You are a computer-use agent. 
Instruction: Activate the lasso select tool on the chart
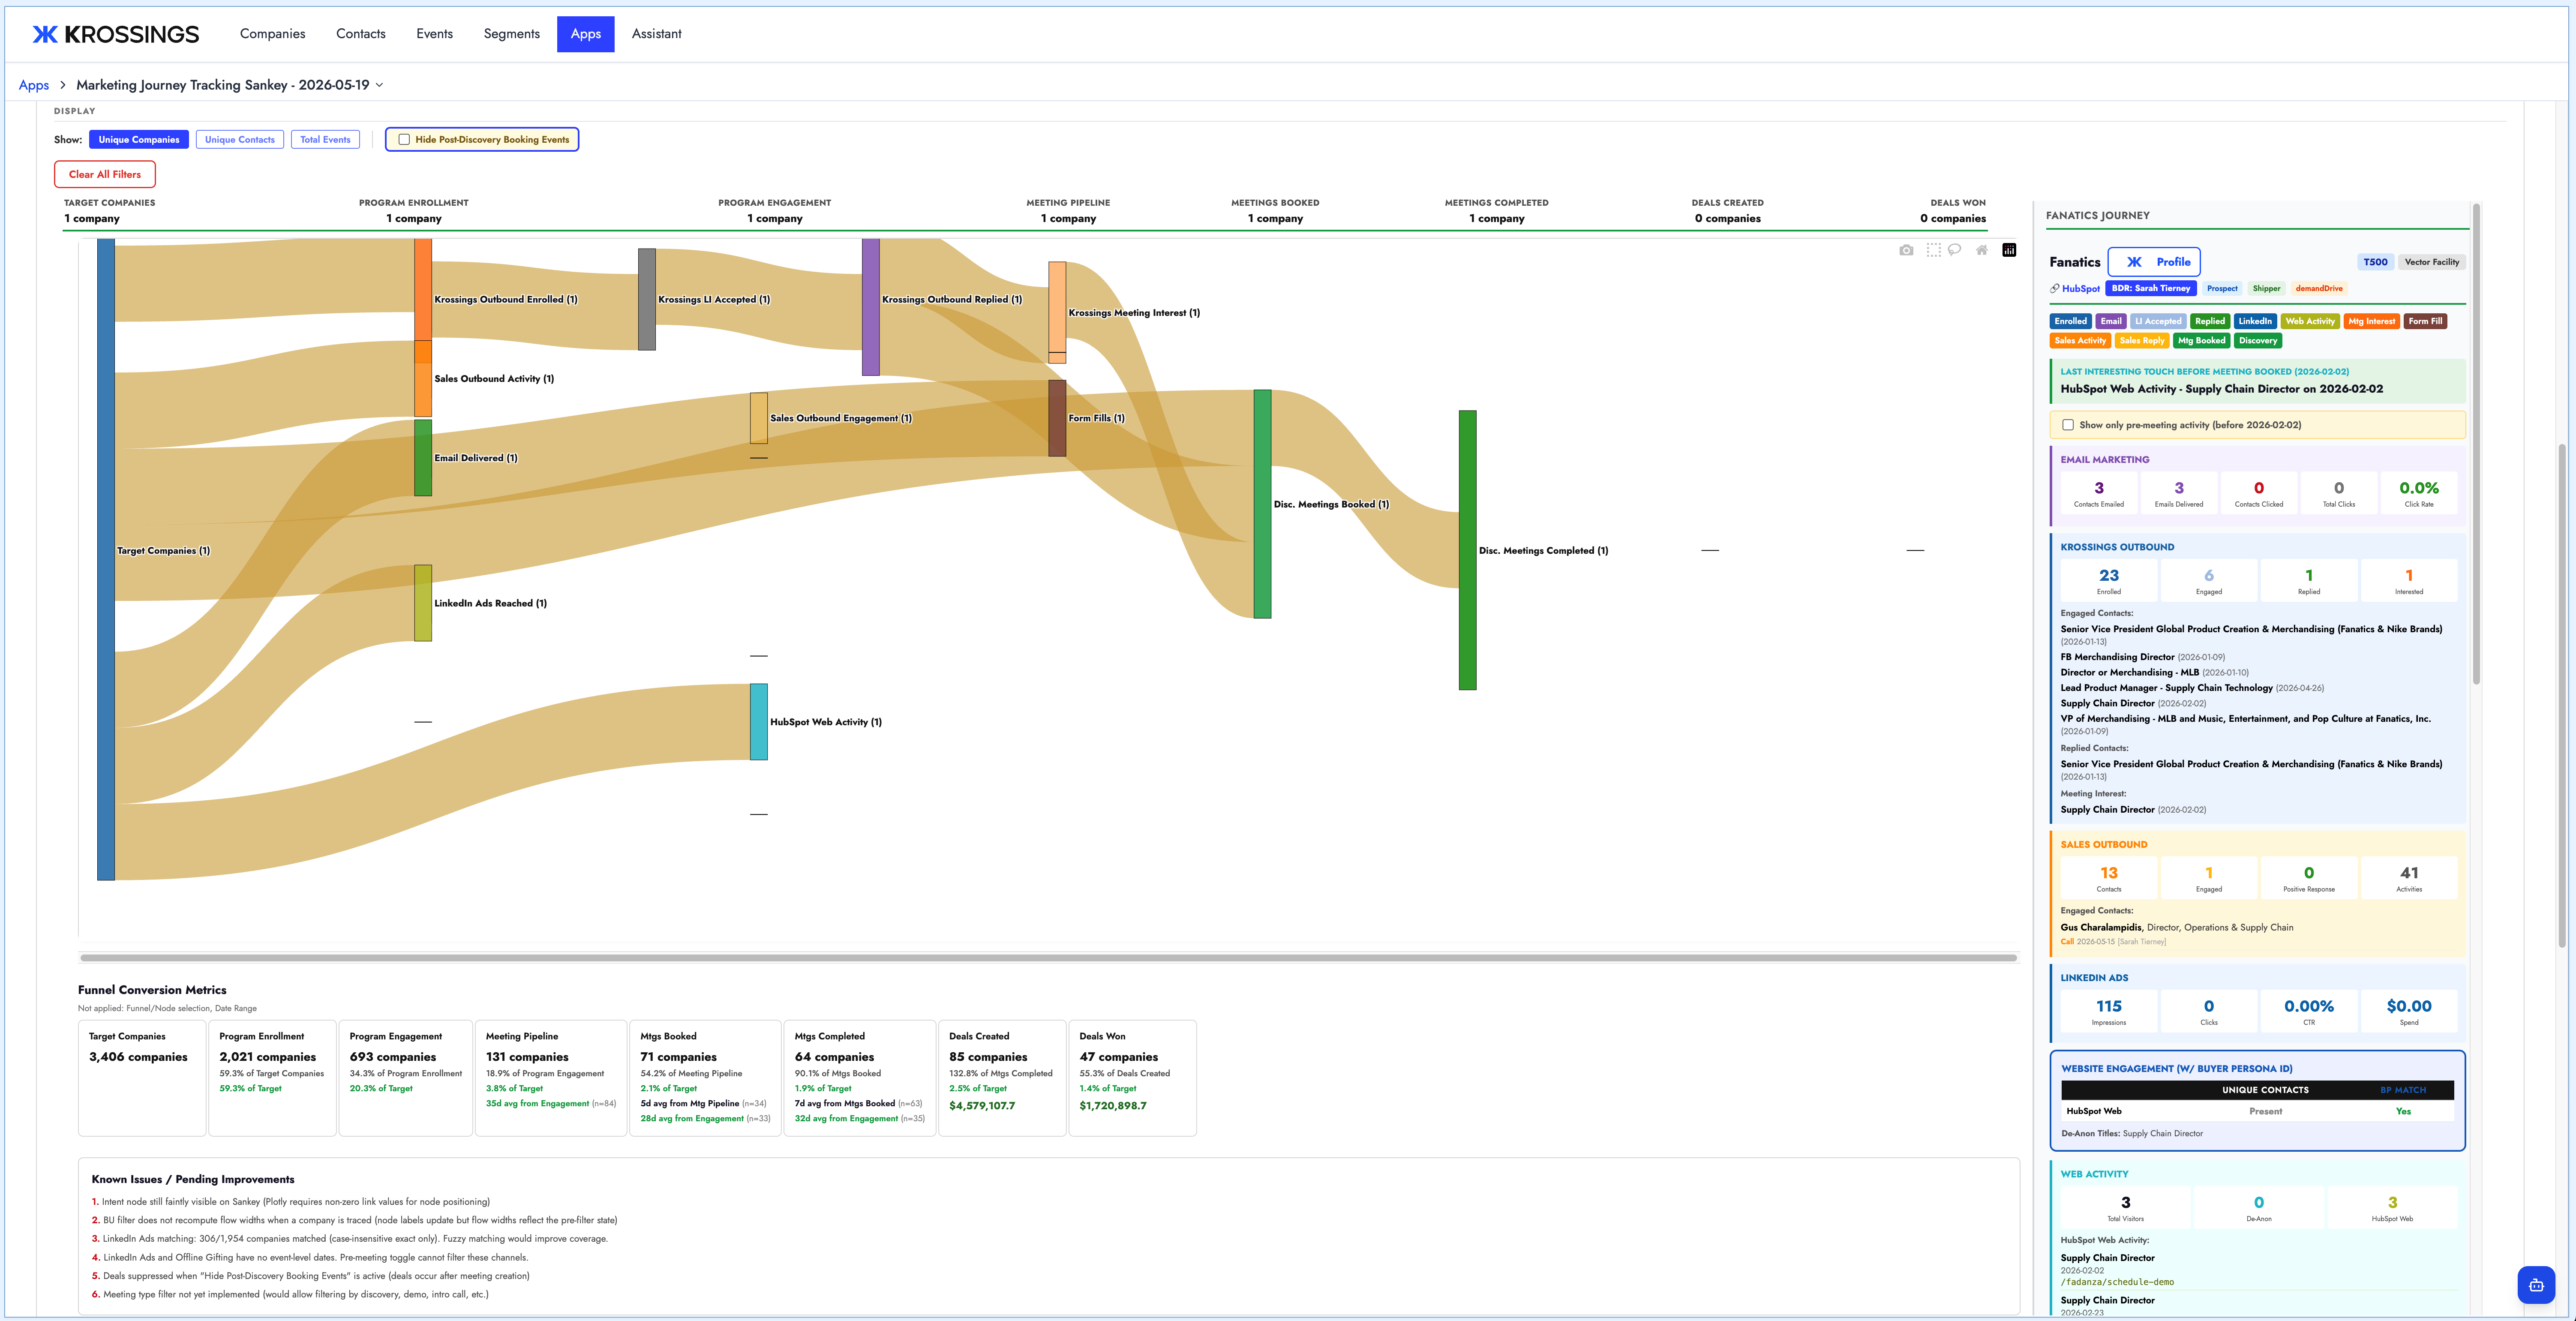(x=1954, y=250)
